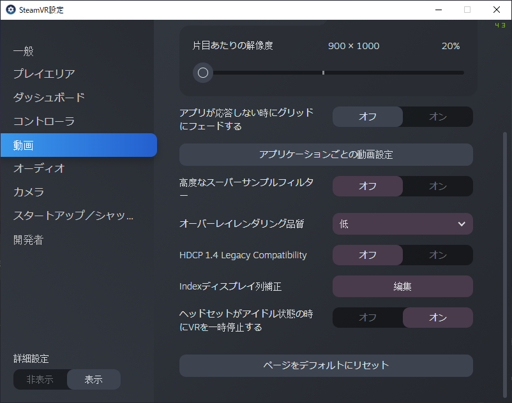512x403 pixels.
Task: Select the 動画 sidebar item
Action: 79,145
